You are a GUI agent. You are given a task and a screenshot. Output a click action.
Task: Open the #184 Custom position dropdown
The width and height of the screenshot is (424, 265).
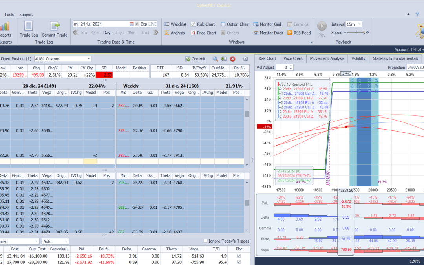pos(63,59)
